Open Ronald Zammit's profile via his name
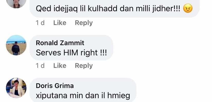 60,43
